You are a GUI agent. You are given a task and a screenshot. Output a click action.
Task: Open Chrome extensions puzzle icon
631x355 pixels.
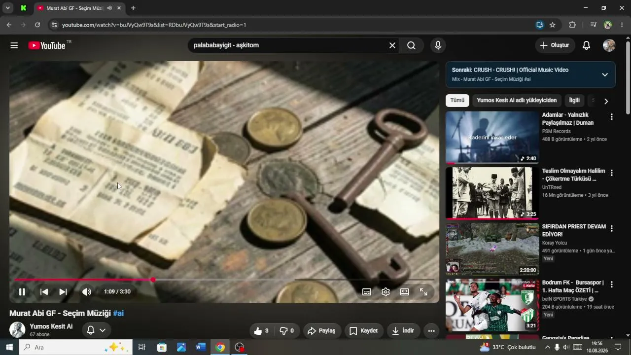572,25
